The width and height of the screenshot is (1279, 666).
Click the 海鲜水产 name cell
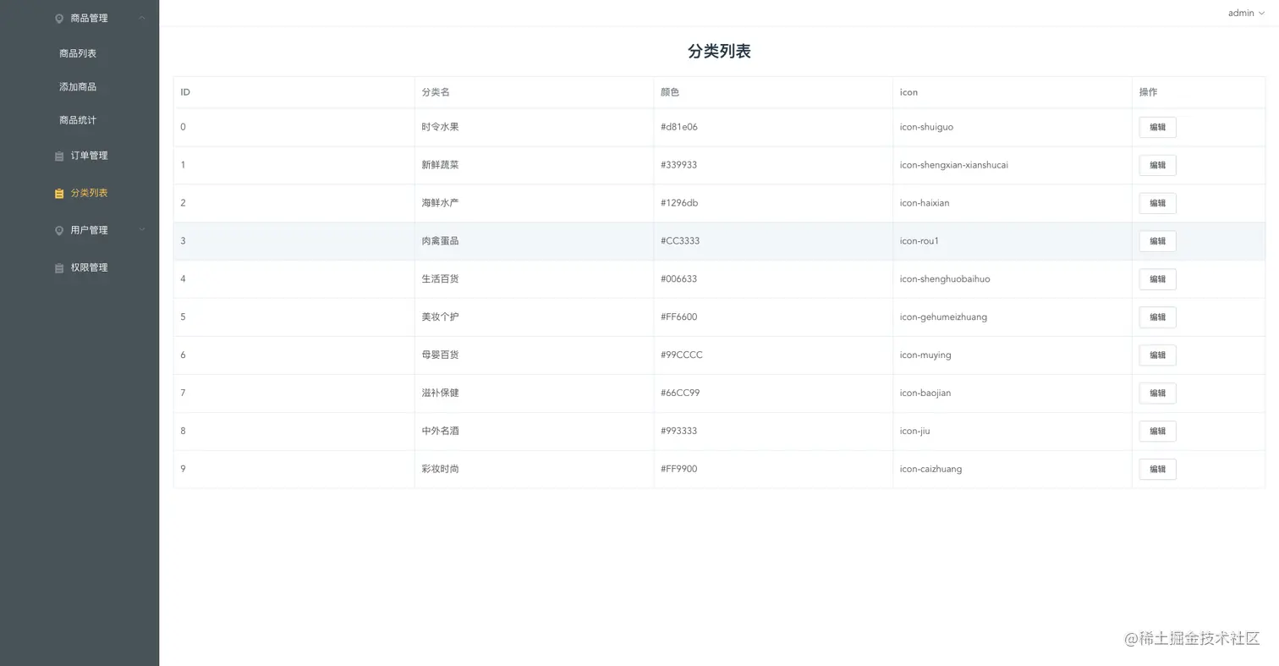(x=534, y=203)
